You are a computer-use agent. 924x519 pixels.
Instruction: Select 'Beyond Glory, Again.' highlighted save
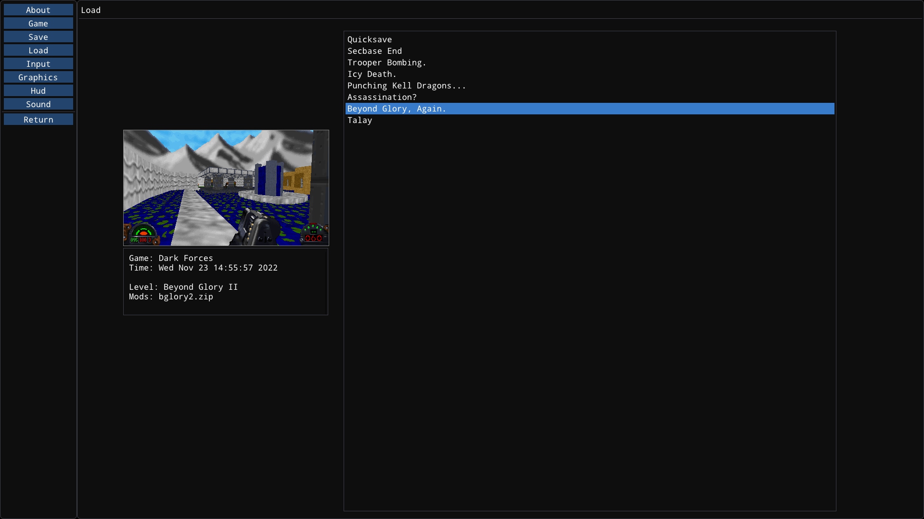coord(589,108)
